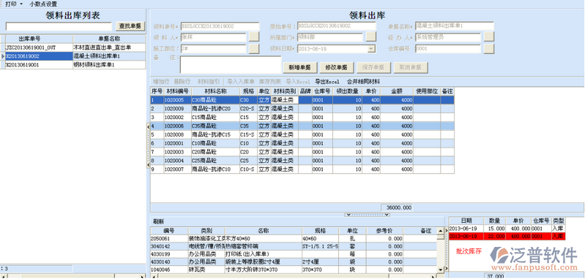585x279 pixels.
Task: Open the 领料日期 date dropdown
Action: [371, 49]
